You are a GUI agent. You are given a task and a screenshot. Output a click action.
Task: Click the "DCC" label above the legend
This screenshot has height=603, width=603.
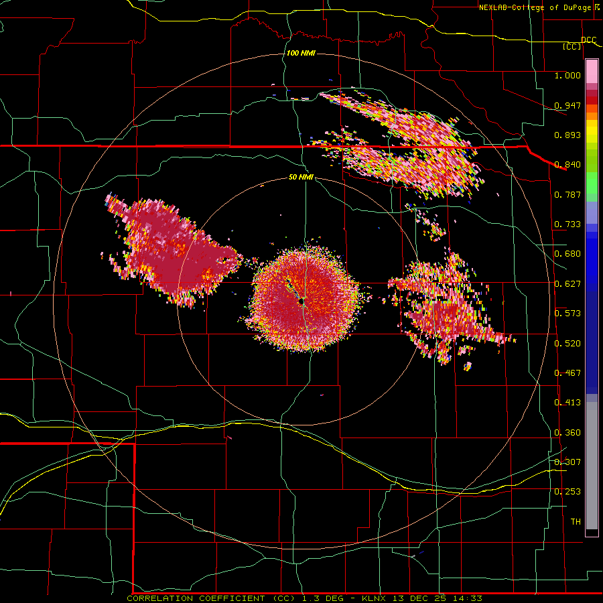pos(588,40)
